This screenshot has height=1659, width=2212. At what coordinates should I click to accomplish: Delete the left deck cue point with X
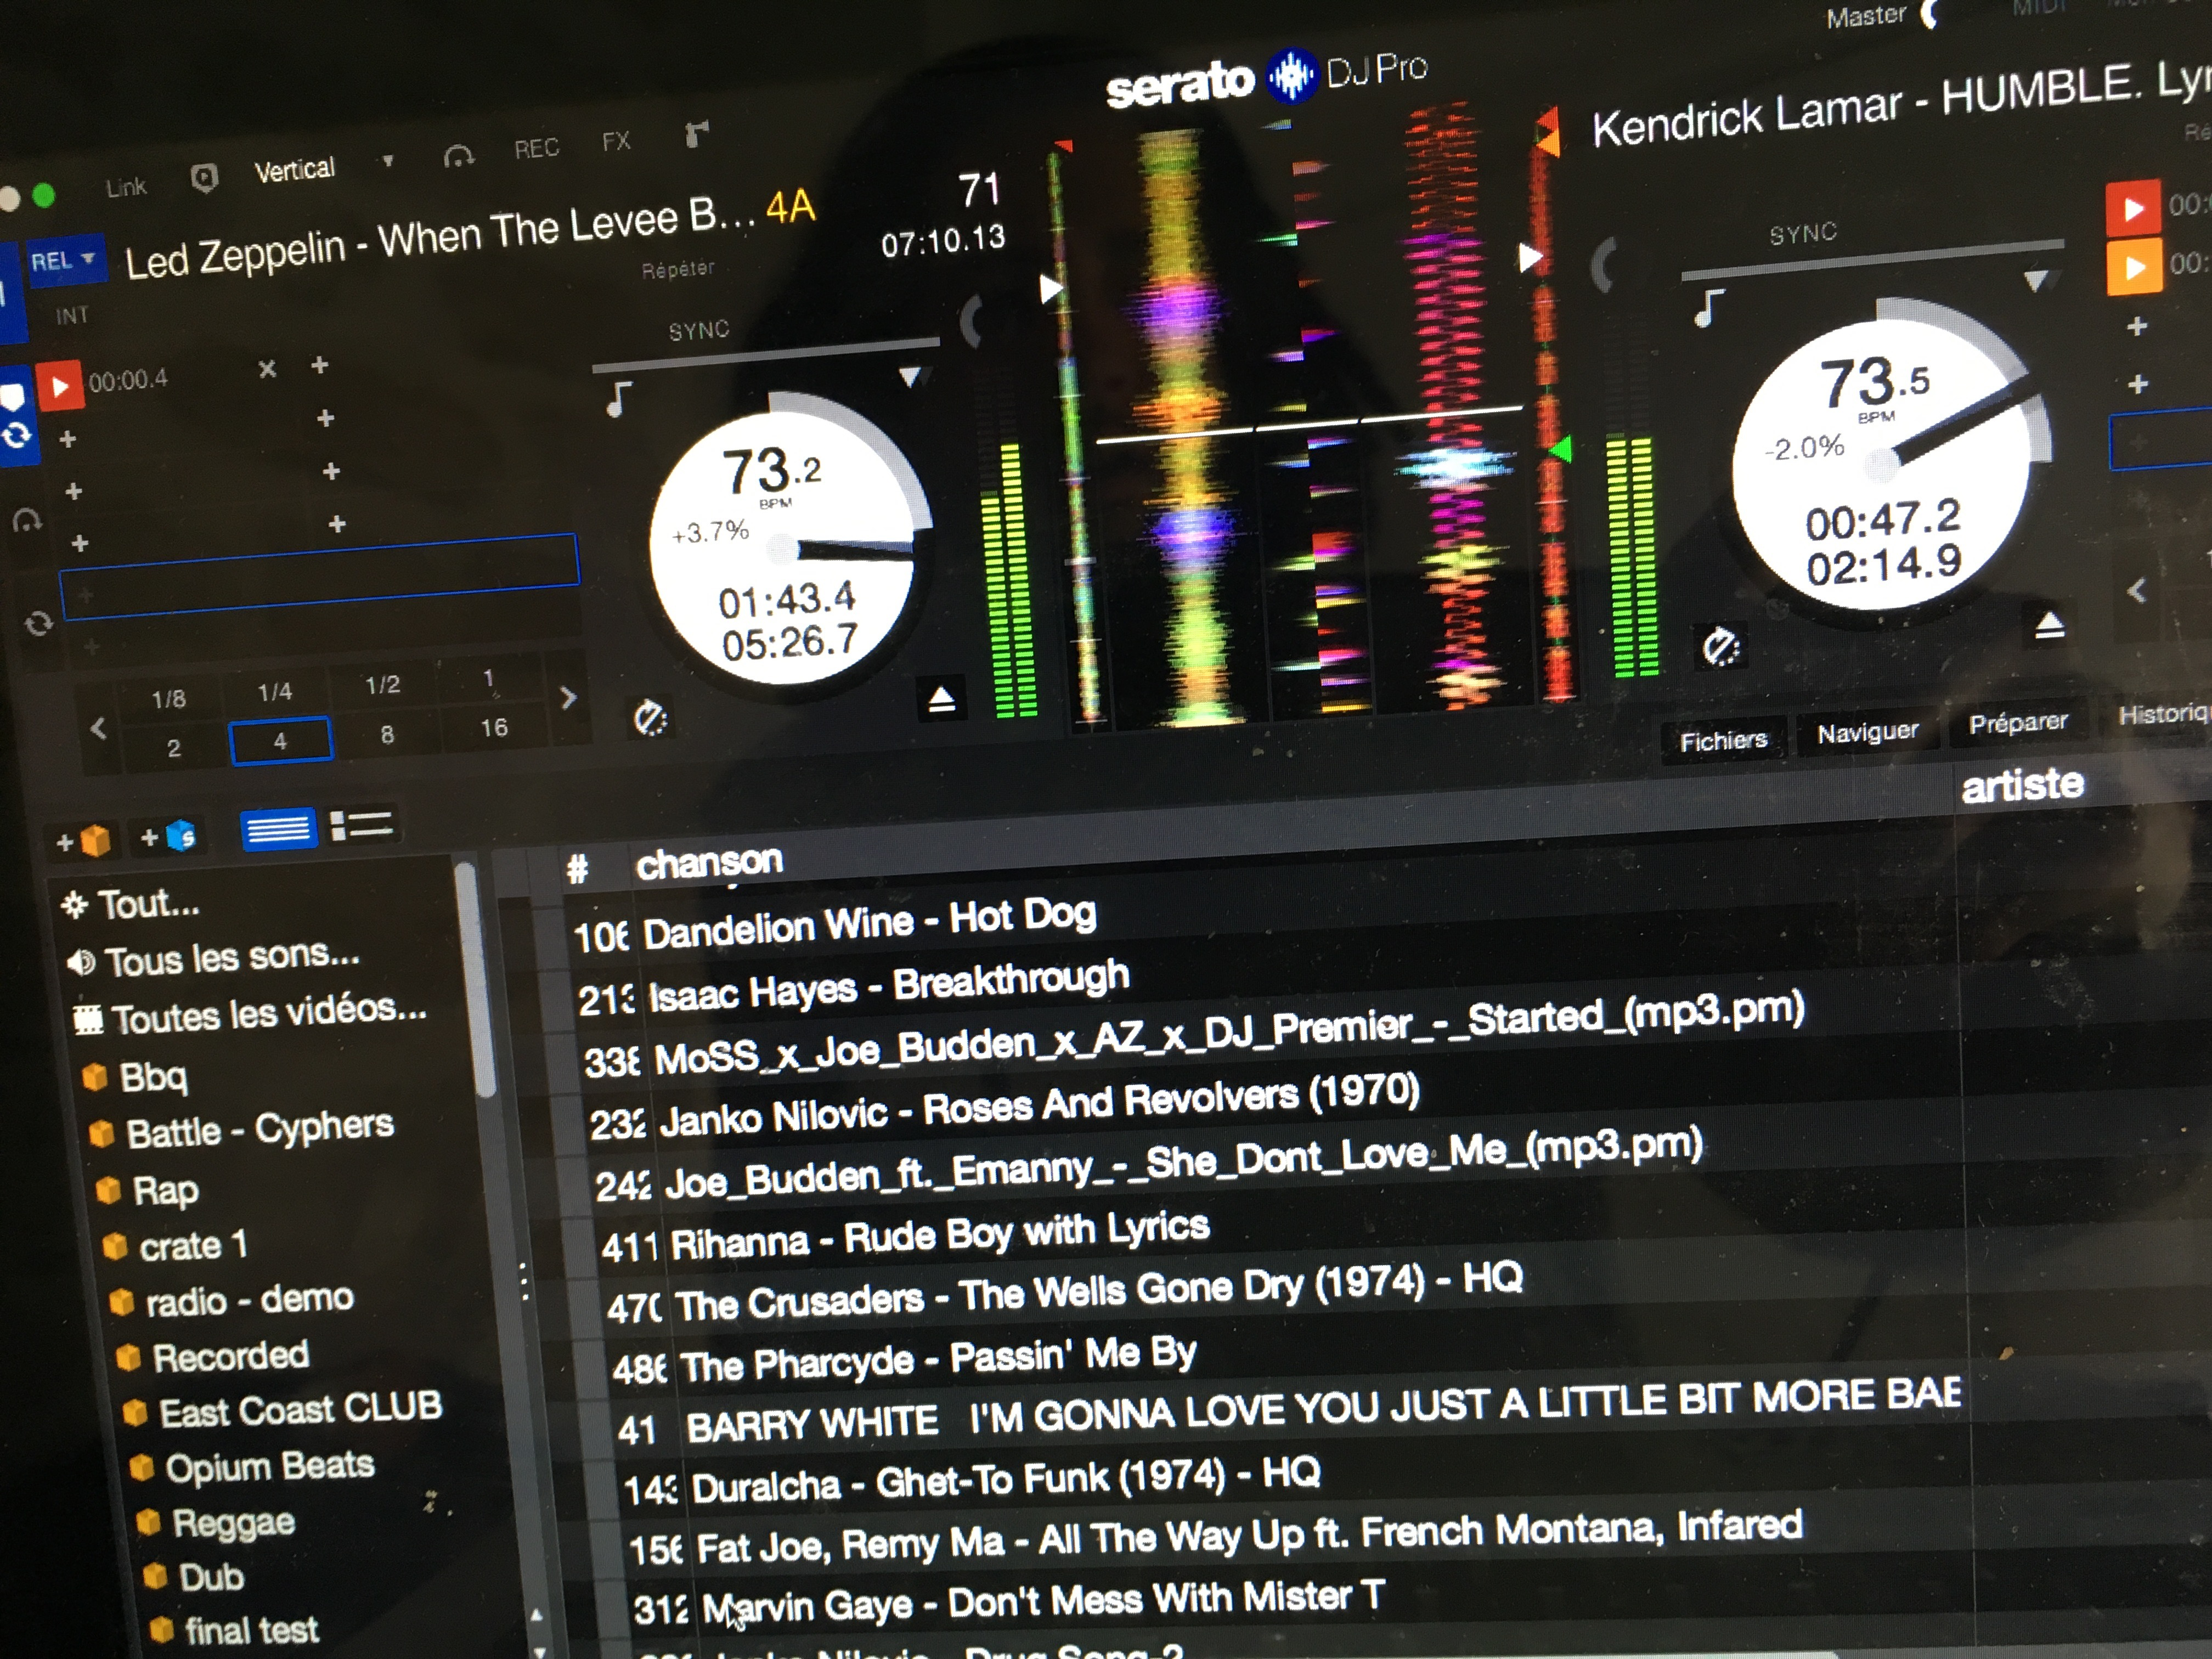[267, 369]
